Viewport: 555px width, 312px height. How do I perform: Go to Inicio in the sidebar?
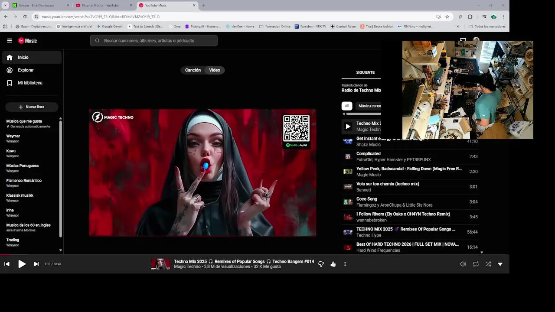tap(32, 57)
